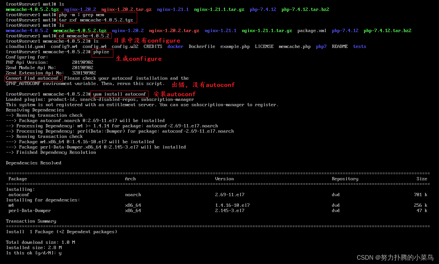This screenshot has height=264, width=439.
Task: Select 'autoconf' package name in table
Action: pyautogui.click(x=19, y=195)
